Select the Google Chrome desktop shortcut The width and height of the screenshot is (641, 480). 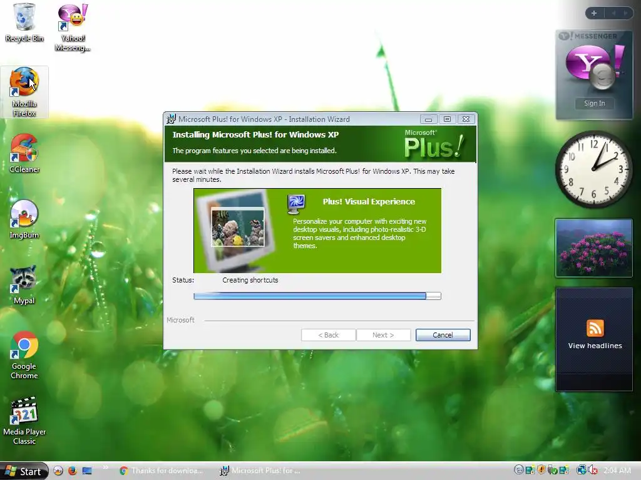24,355
